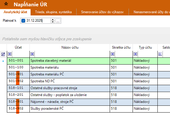Decrease date with down spinner arrow

pyautogui.click(x=53, y=22)
